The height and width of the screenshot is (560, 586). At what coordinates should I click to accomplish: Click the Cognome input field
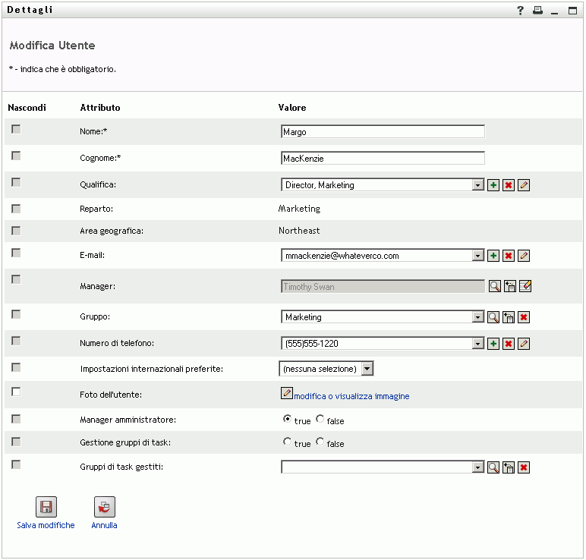[x=383, y=158]
